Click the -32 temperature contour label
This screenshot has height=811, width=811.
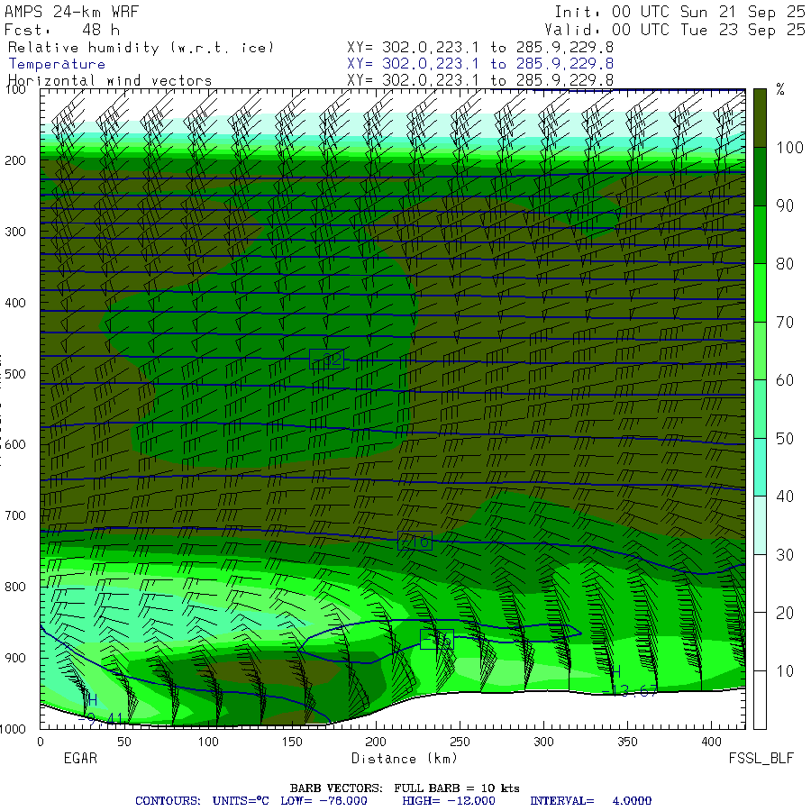point(326,360)
